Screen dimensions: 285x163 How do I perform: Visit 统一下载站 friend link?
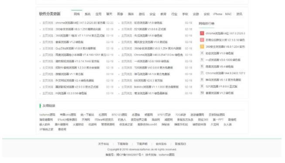[87, 115]
